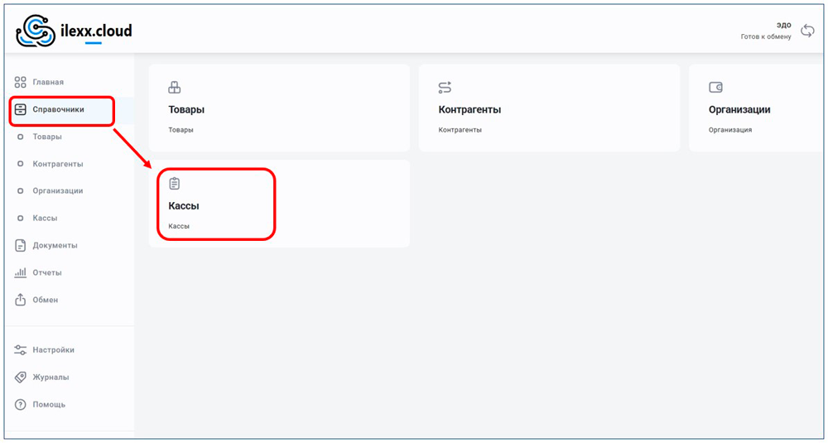
Task: Click the Журналы tag icon
Action: point(21,378)
